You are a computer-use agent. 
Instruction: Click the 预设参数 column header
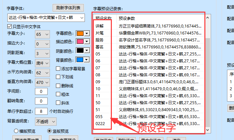click(x=160, y=19)
